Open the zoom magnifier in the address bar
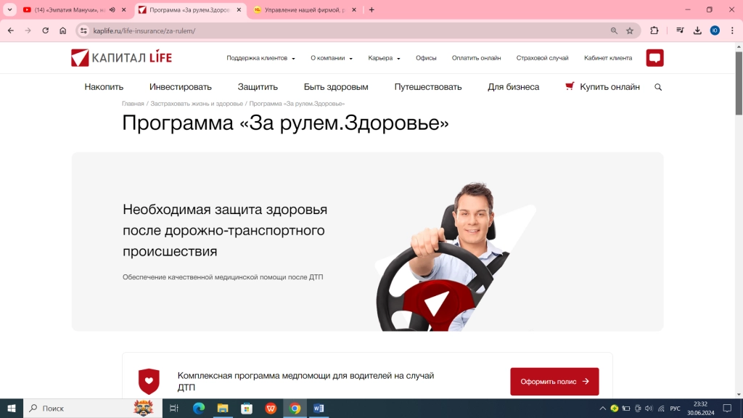743x418 pixels. coord(614,30)
